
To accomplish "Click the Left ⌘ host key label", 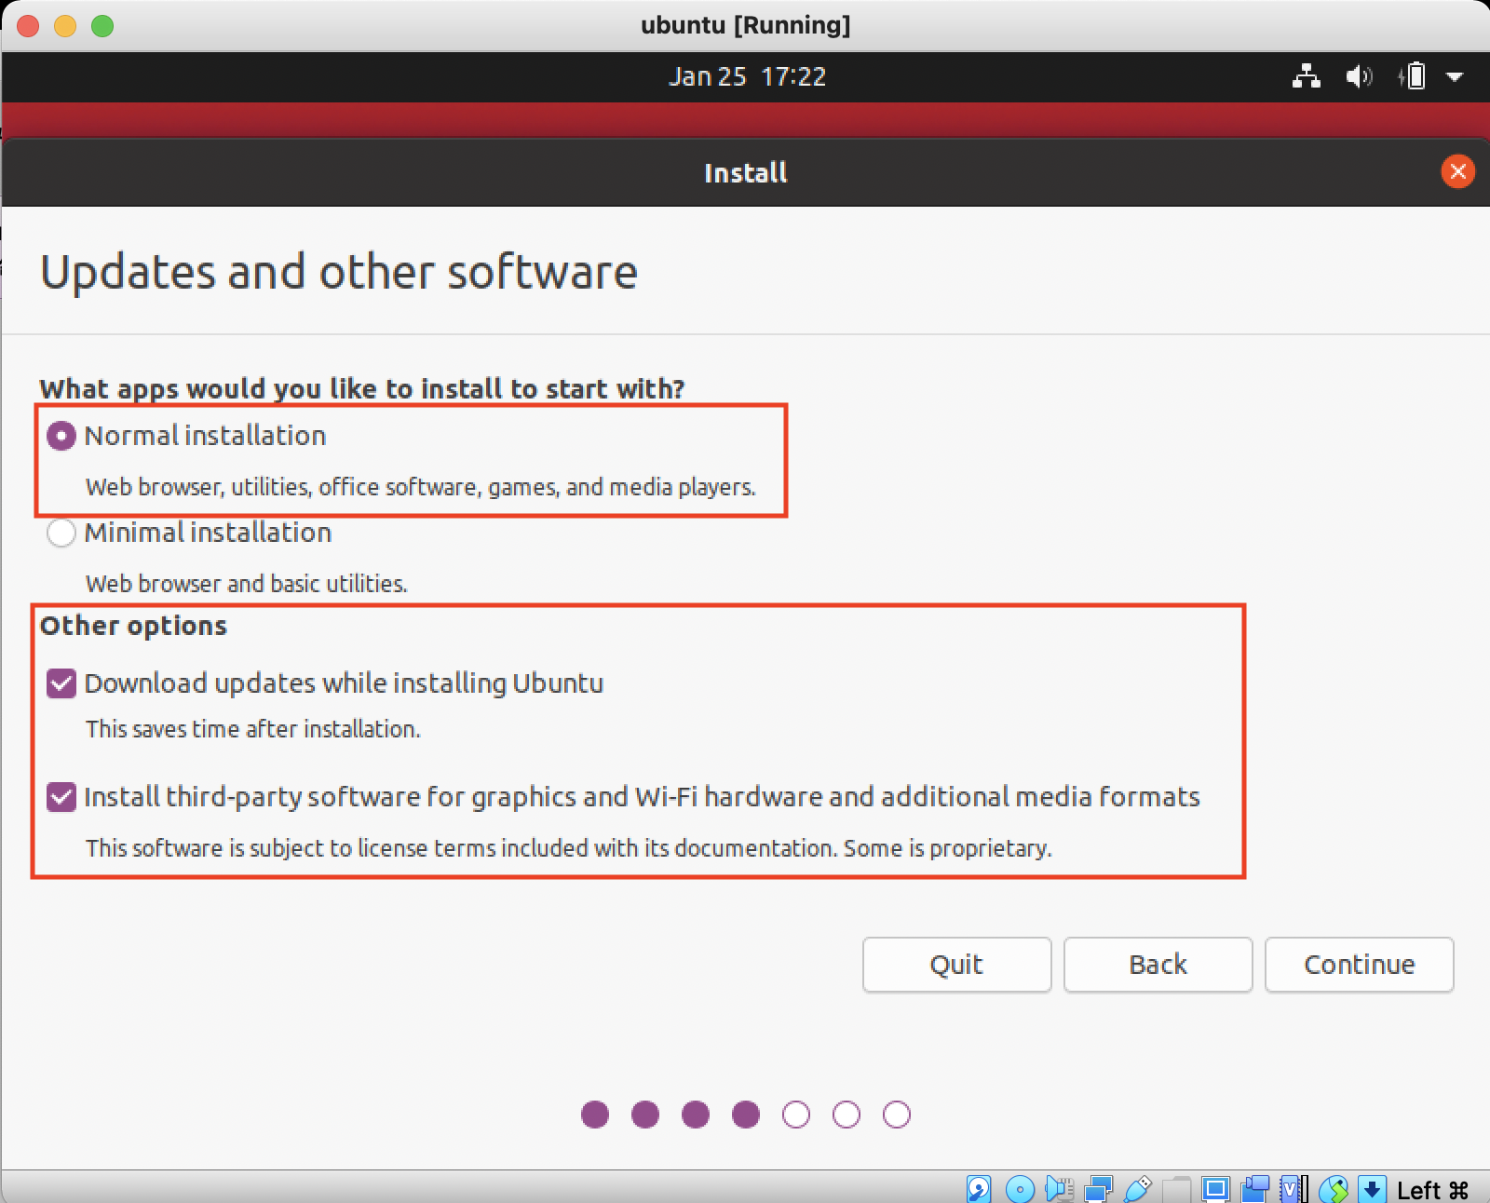I will click(x=1433, y=1190).
